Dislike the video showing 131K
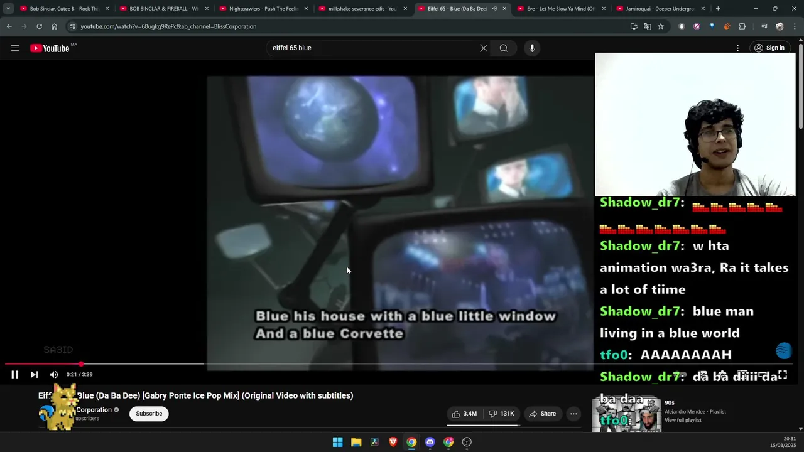The image size is (804, 452). [501, 414]
